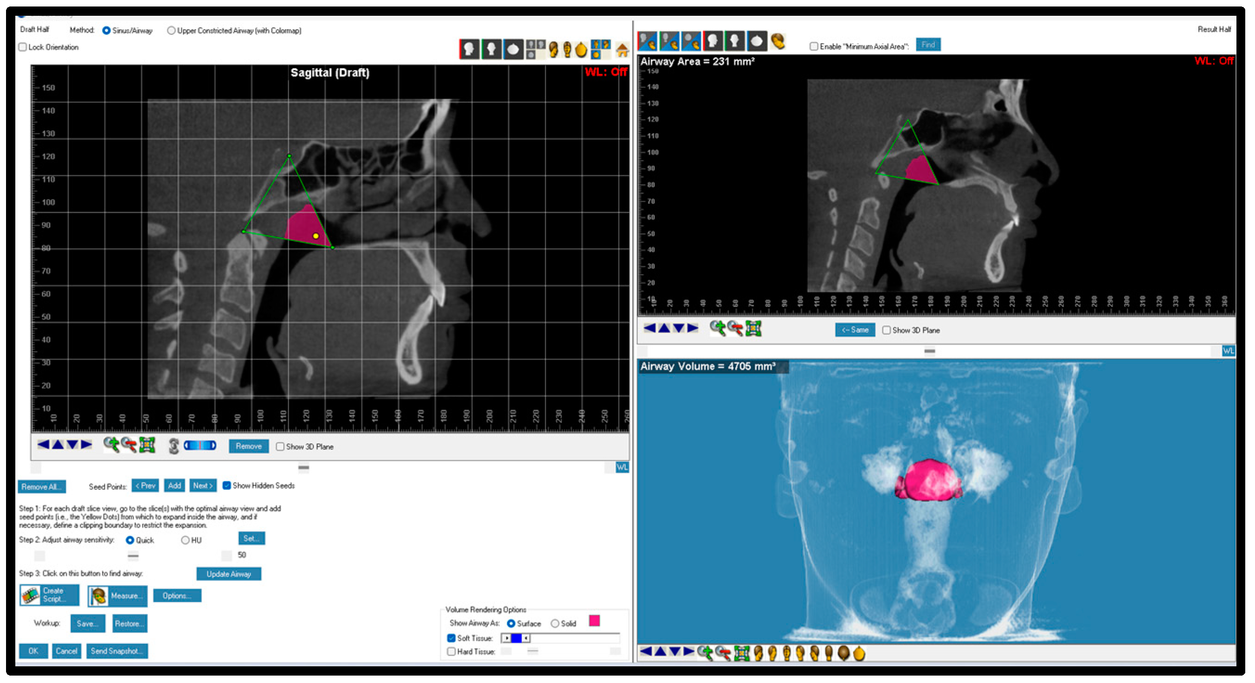This screenshot has height=683, width=1255.
Task: Enable the Hard Tissue checkbox
Action: tap(451, 652)
